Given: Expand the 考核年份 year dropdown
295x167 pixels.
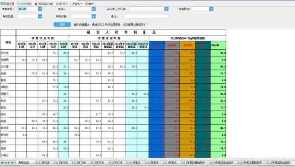Looking at the screenshot, I should click(x=40, y=9).
